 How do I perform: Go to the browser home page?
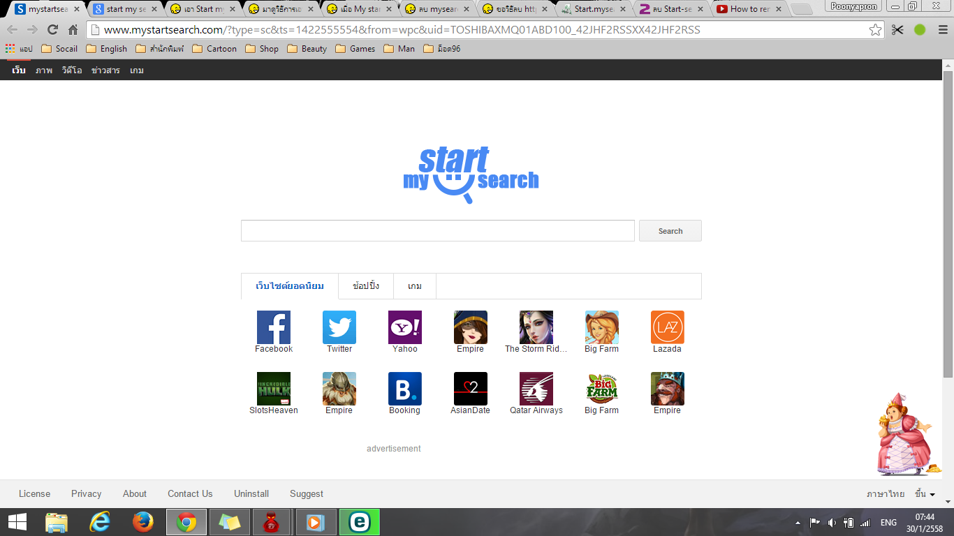73,30
